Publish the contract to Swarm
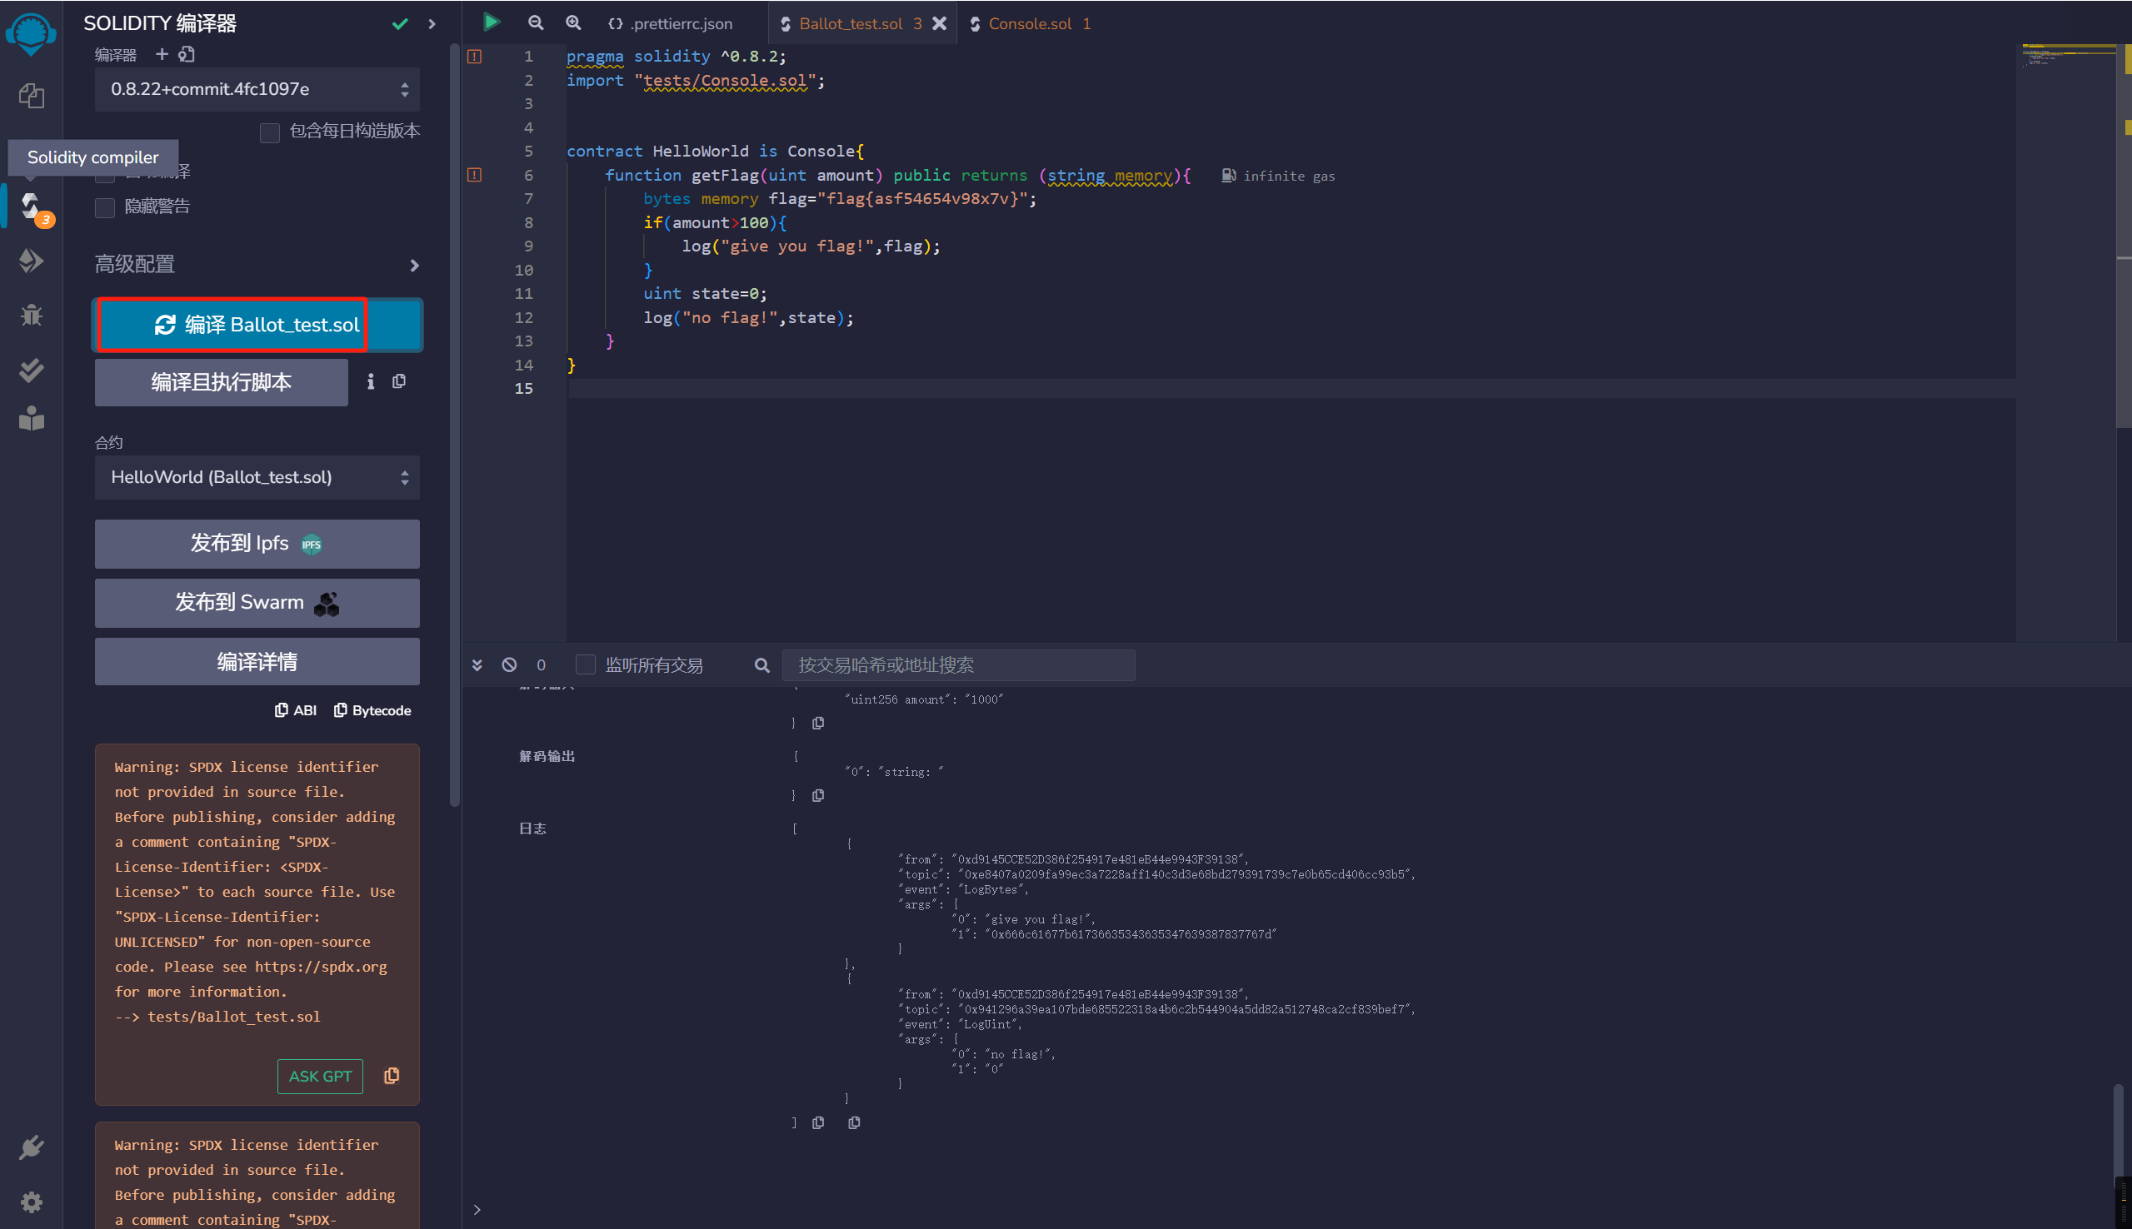This screenshot has height=1229, width=2132. point(257,603)
